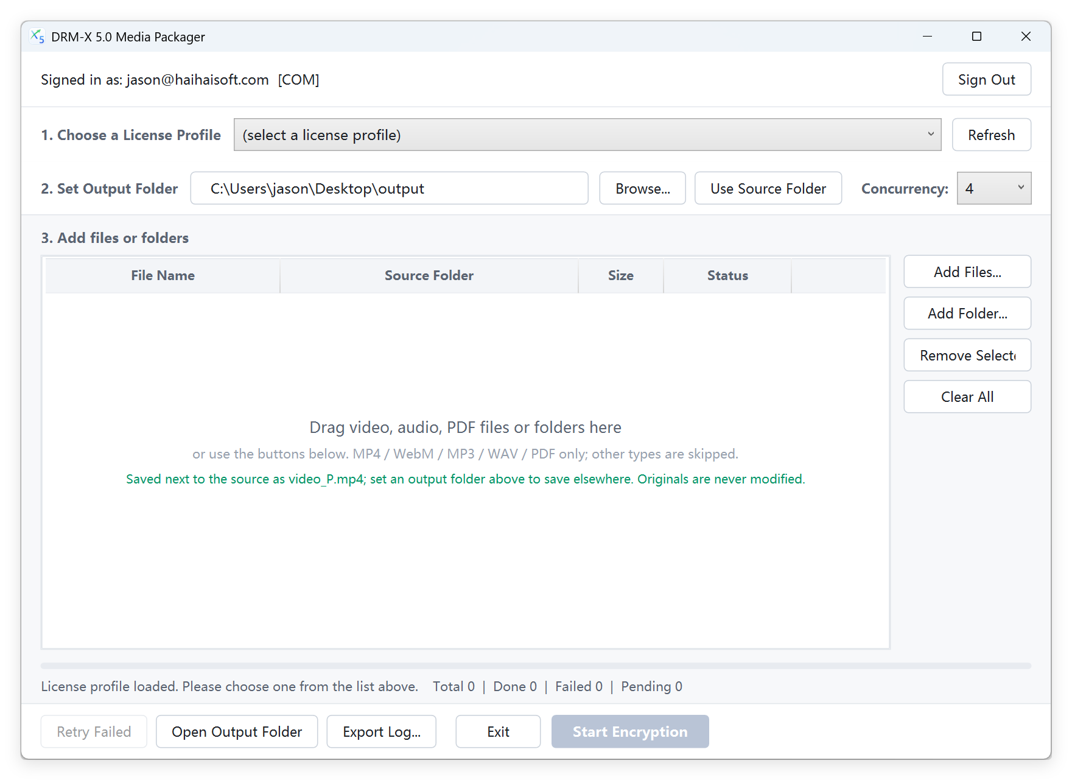
Task: Click the Retry Failed button
Action: coord(94,731)
